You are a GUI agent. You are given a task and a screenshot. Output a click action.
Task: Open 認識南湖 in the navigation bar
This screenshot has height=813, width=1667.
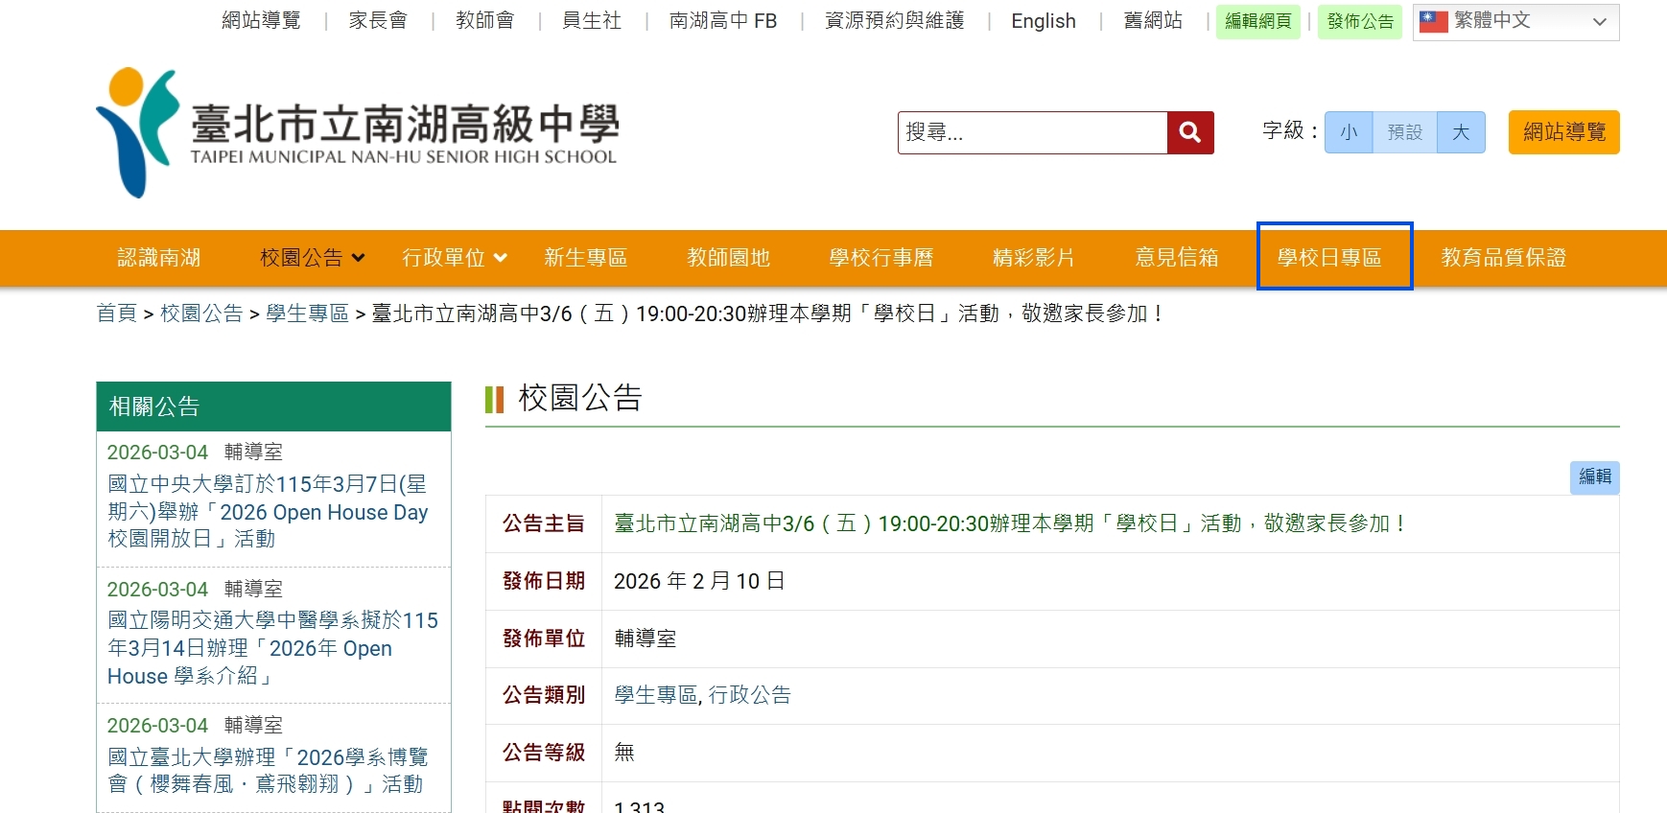click(x=159, y=258)
